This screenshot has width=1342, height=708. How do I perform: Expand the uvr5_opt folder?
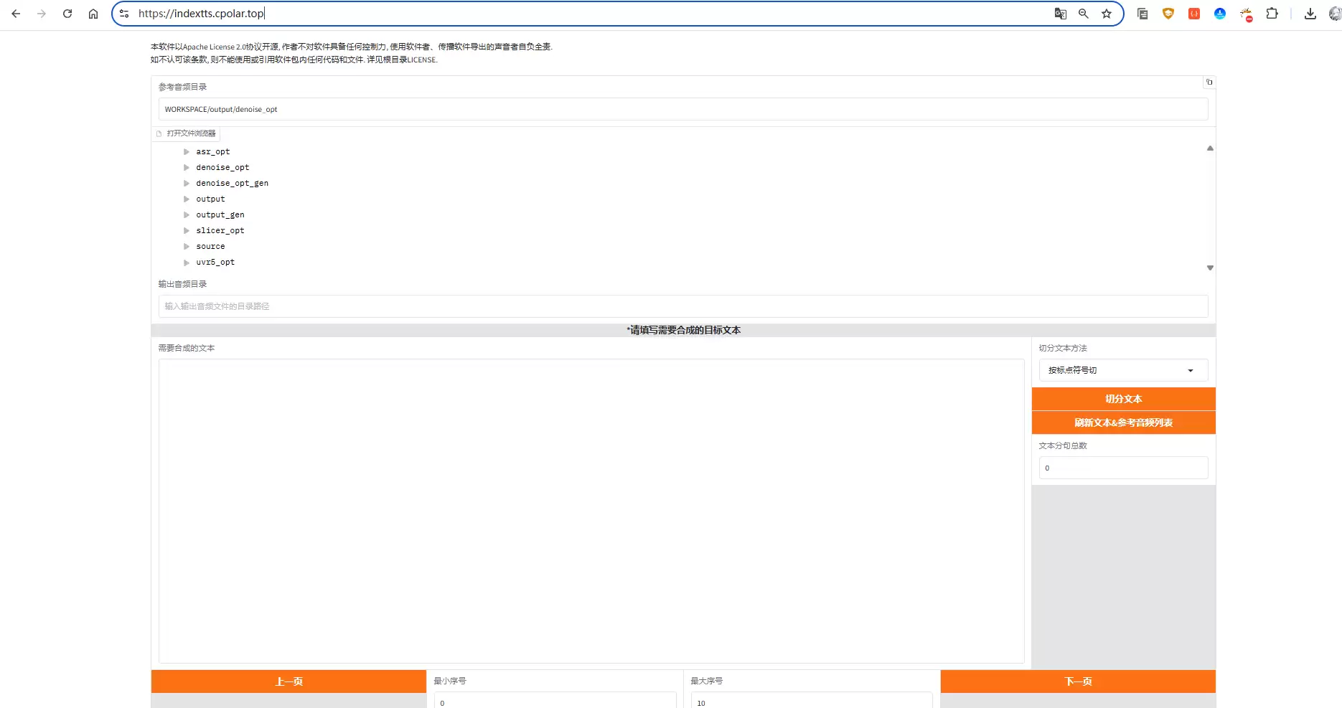coord(187,263)
